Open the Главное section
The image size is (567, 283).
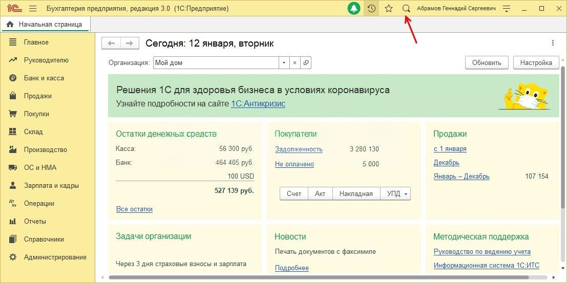(x=36, y=42)
